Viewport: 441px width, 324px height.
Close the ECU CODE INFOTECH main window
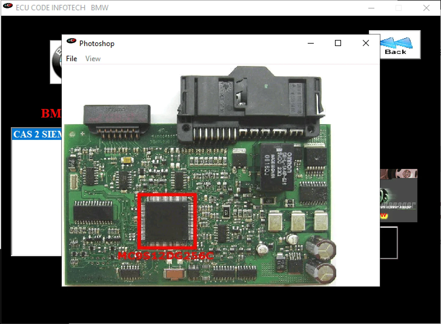(x=426, y=8)
